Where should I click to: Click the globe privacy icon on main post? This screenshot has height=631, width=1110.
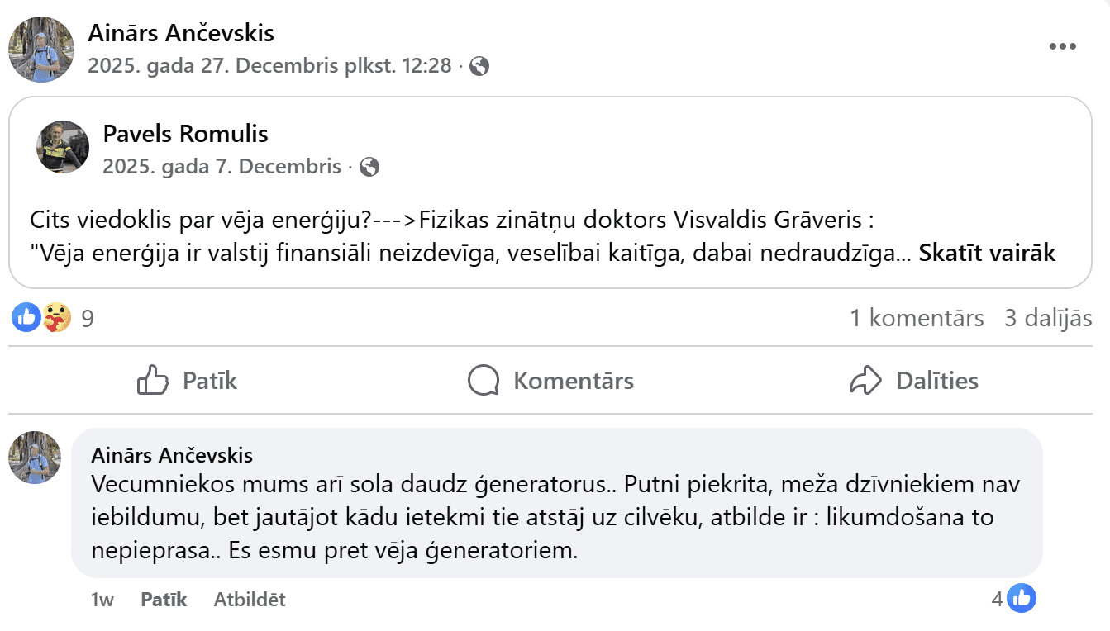coord(479,66)
